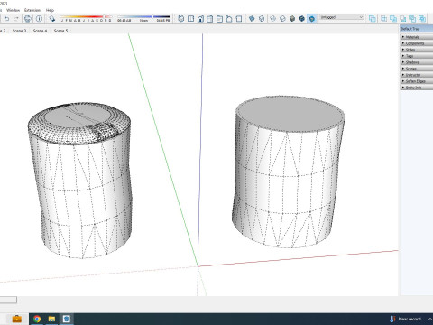Select the right cylinder model
This screenshot has height=325, width=433.
tap(288, 172)
